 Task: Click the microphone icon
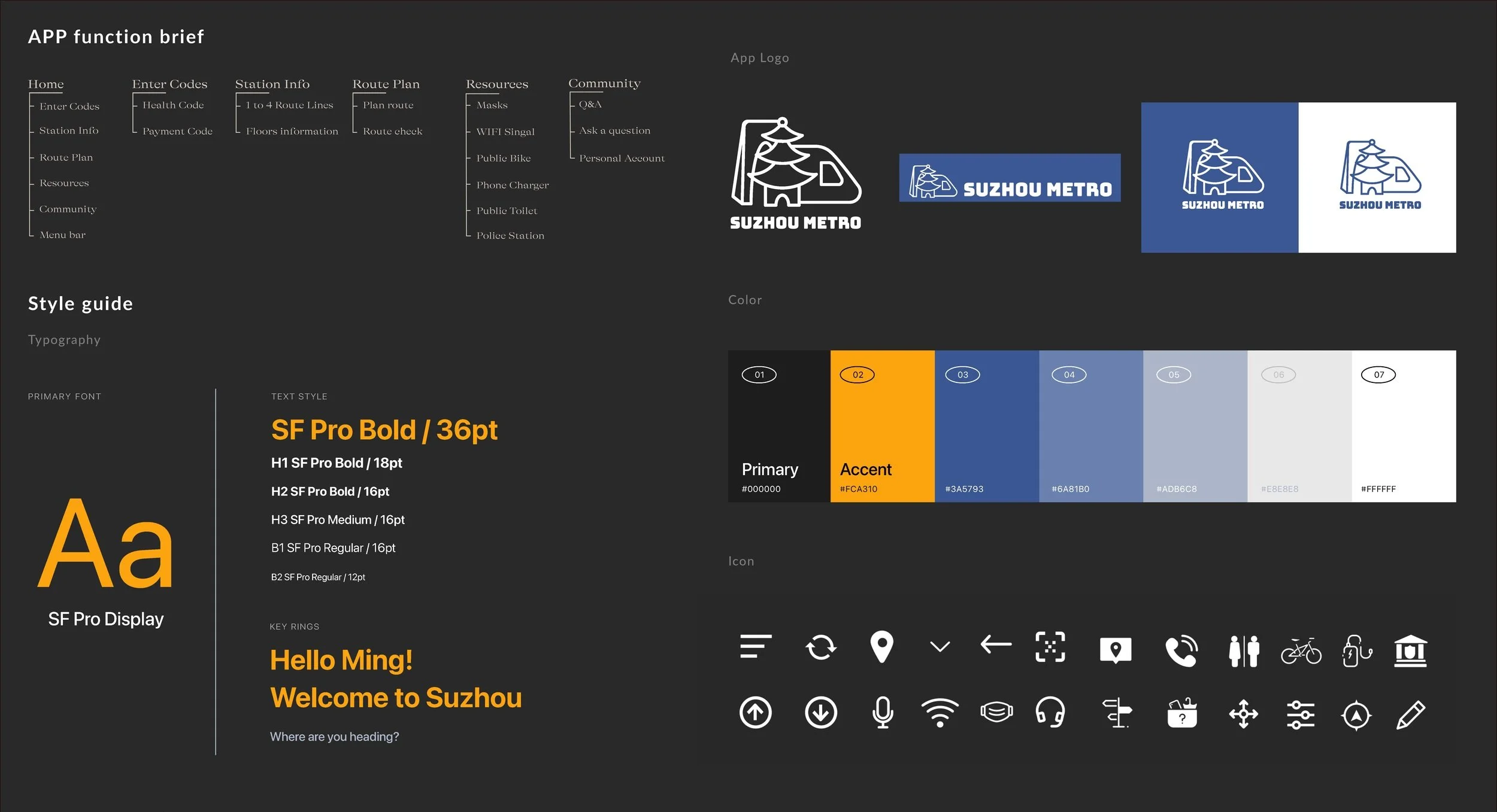[882, 712]
